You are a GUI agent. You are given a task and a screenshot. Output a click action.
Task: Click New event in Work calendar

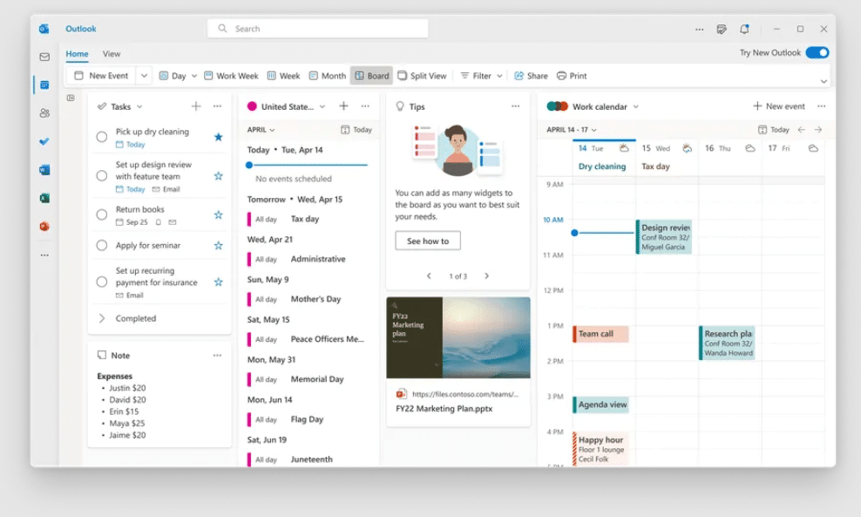click(778, 106)
